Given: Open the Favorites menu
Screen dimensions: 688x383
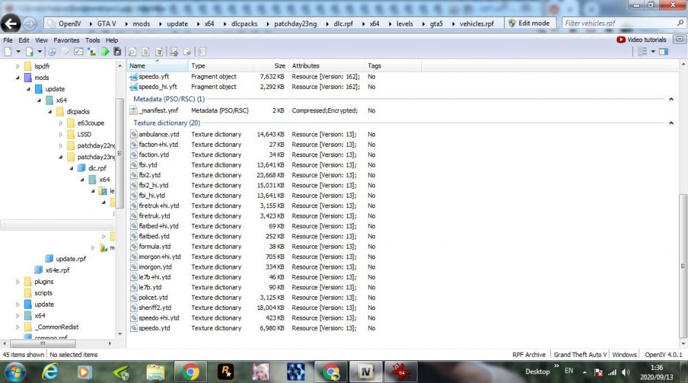Looking at the screenshot, I should 66,40.
